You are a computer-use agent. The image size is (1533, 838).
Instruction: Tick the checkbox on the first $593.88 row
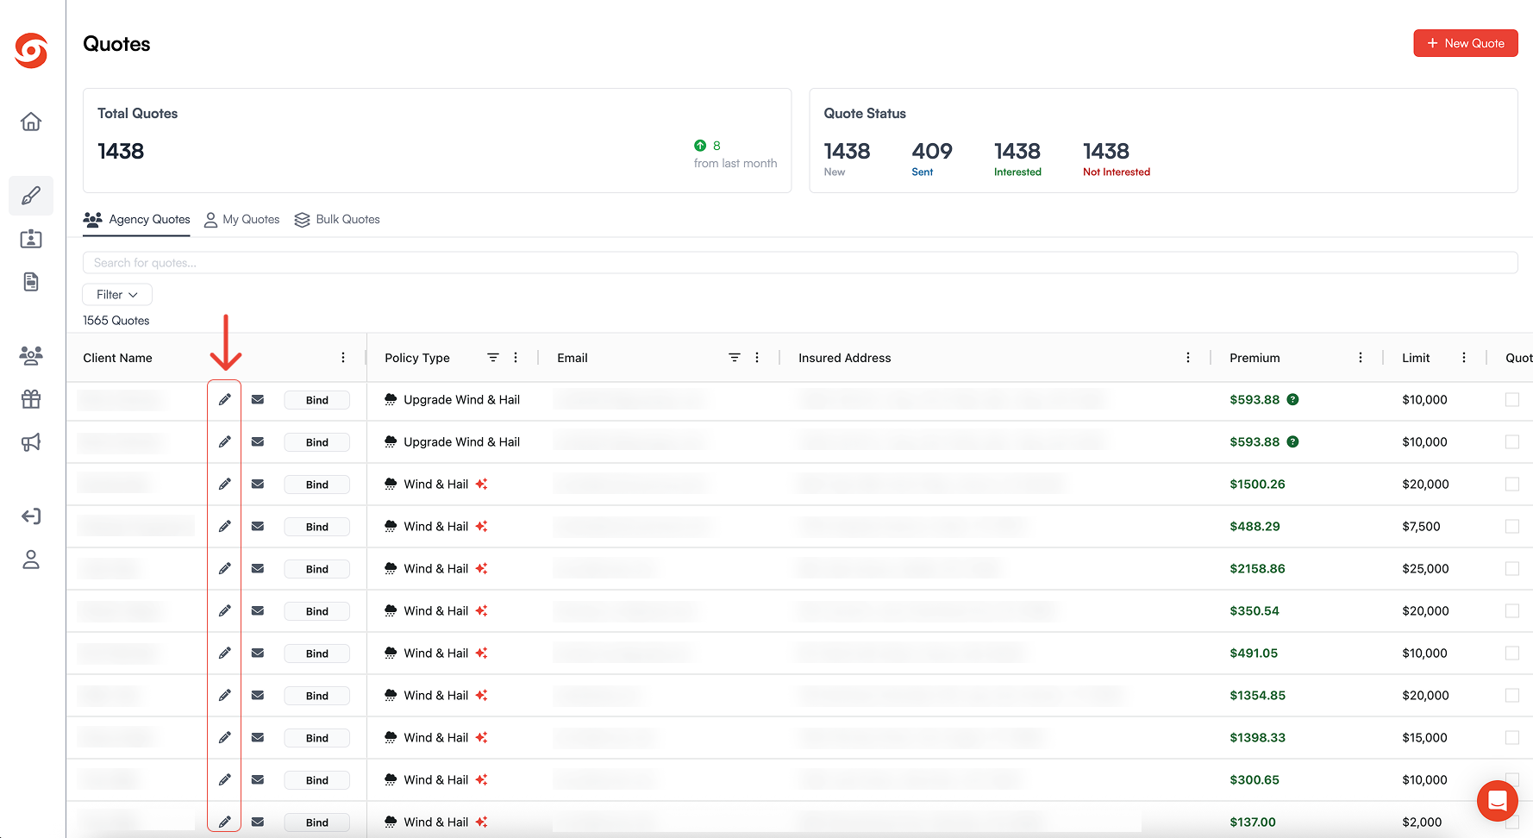pyautogui.click(x=1512, y=399)
